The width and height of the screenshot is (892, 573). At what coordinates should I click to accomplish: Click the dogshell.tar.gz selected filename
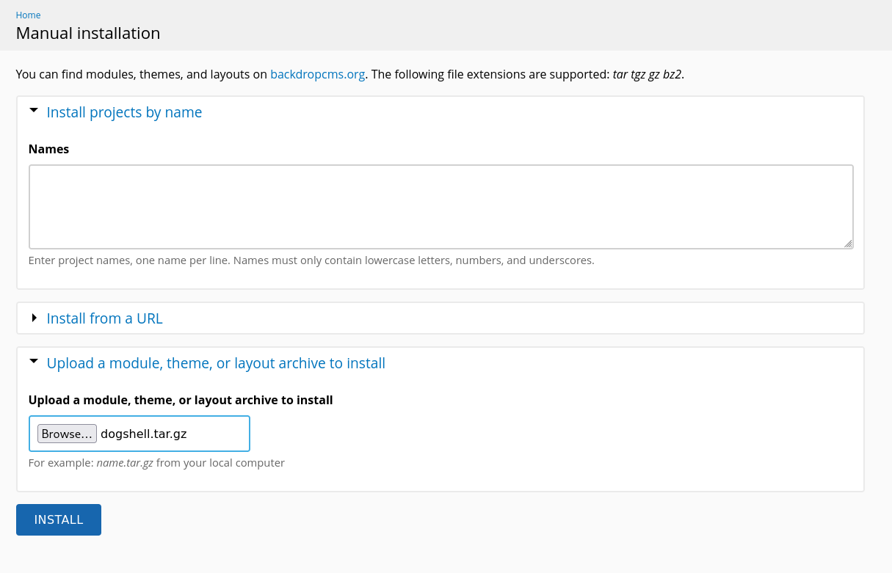[144, 434]
